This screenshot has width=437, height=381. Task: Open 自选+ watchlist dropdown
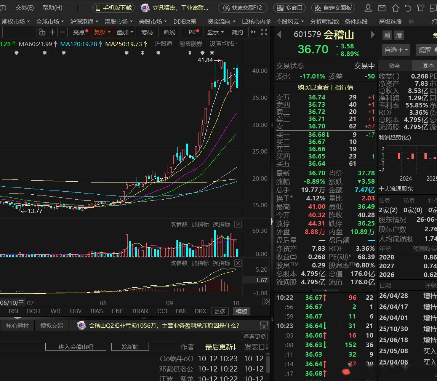click(x=396, y=50)
